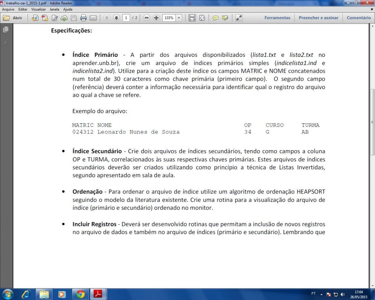Zoom out with the minus button
This screenshot has height=300, width=375.
(147, 18)
